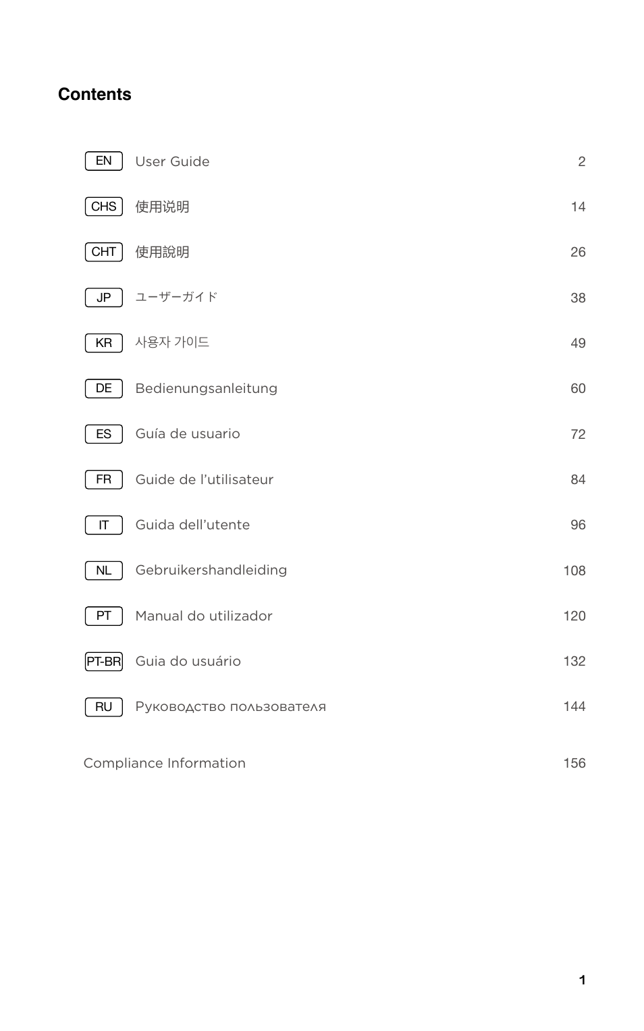Go to Guía de usuario section
This screenshot has width=644, height=1031.
[188, 433]
